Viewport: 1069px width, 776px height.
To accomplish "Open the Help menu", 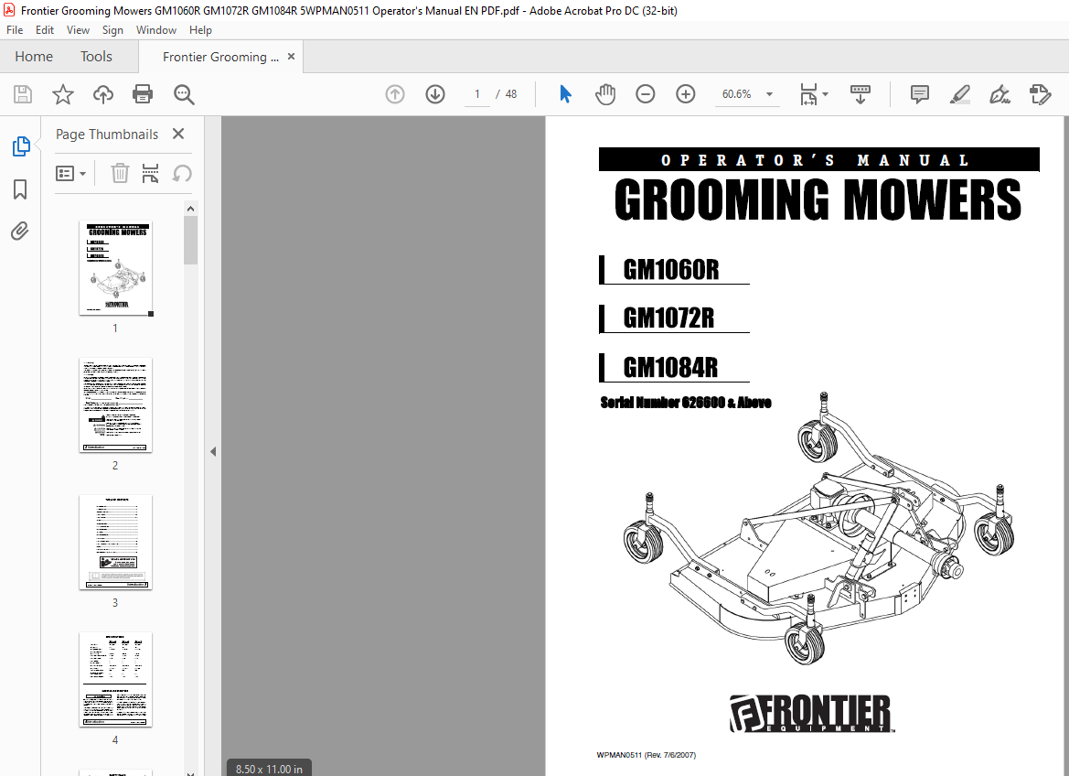I will coord(200,30).
